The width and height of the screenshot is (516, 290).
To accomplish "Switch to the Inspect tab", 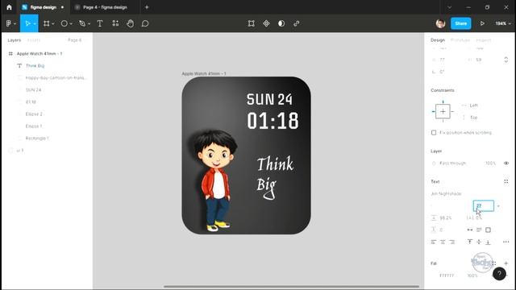I will (x=484, y=40).
